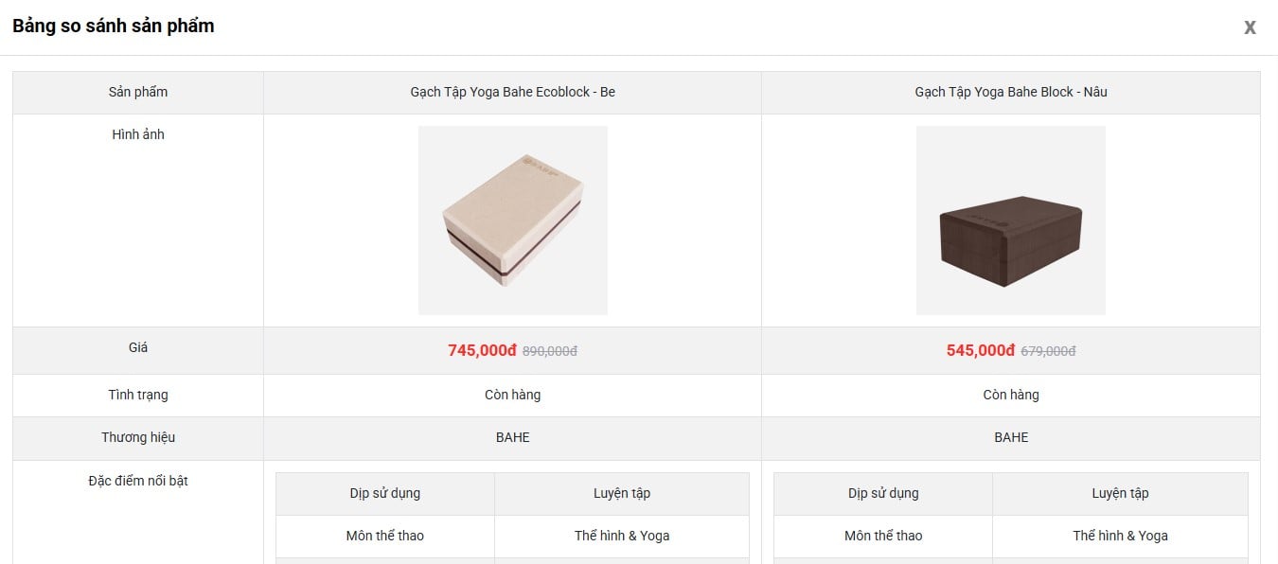
Task: Select the Bảng so sánh sản phẩm title
Action: [x=114, y=26]
